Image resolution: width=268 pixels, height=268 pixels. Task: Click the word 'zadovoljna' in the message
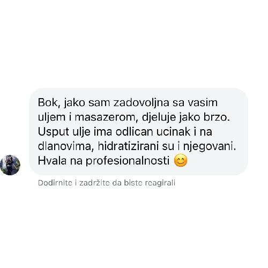tap(141, 103)
